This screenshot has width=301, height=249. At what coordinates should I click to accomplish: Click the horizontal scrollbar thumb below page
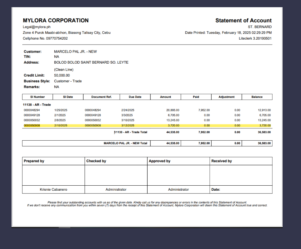(x=64, y=227)
